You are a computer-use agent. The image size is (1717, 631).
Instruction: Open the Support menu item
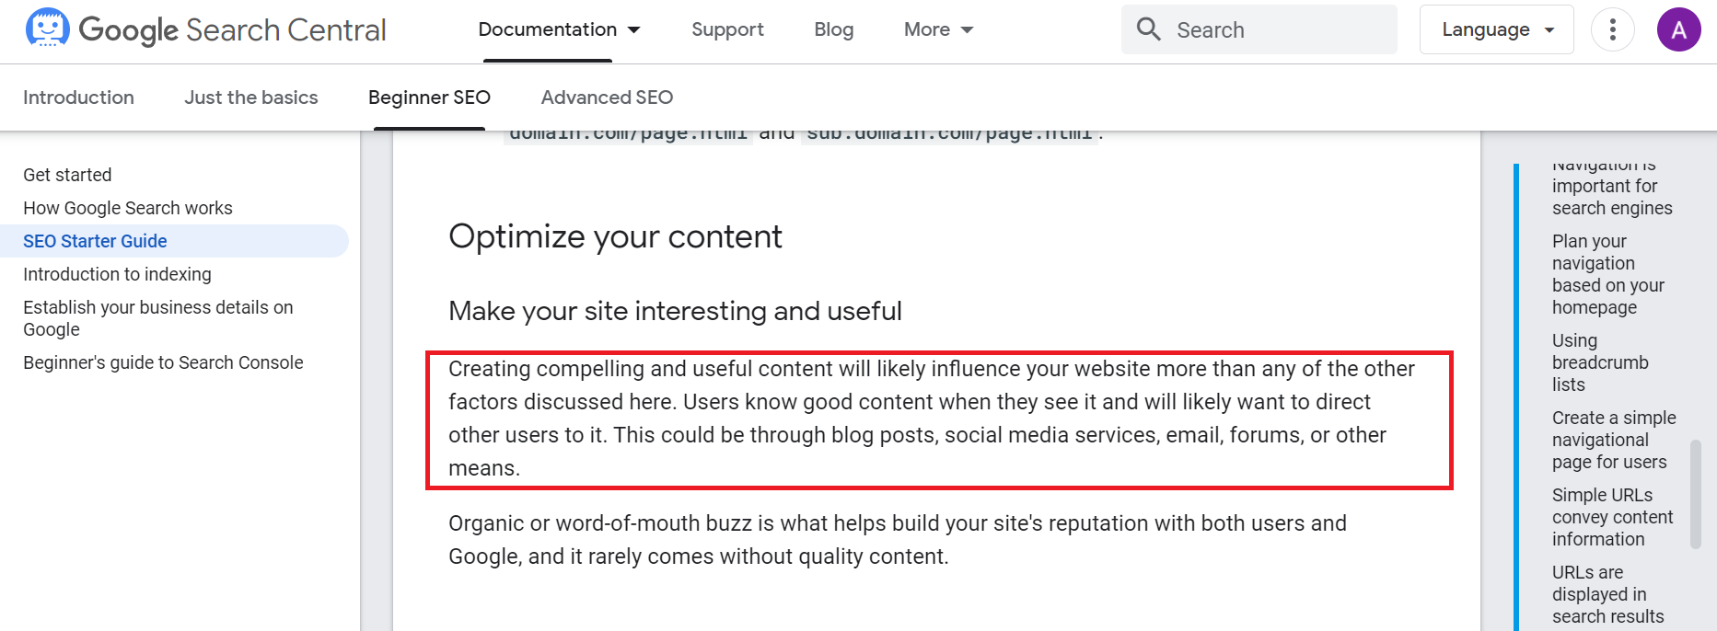pos(727,29)
